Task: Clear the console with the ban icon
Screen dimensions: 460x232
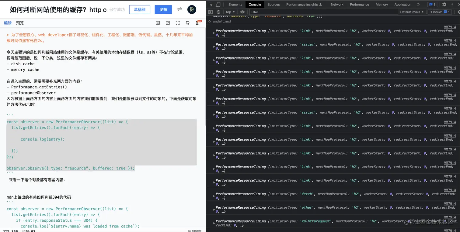Action: coord(218,12)
